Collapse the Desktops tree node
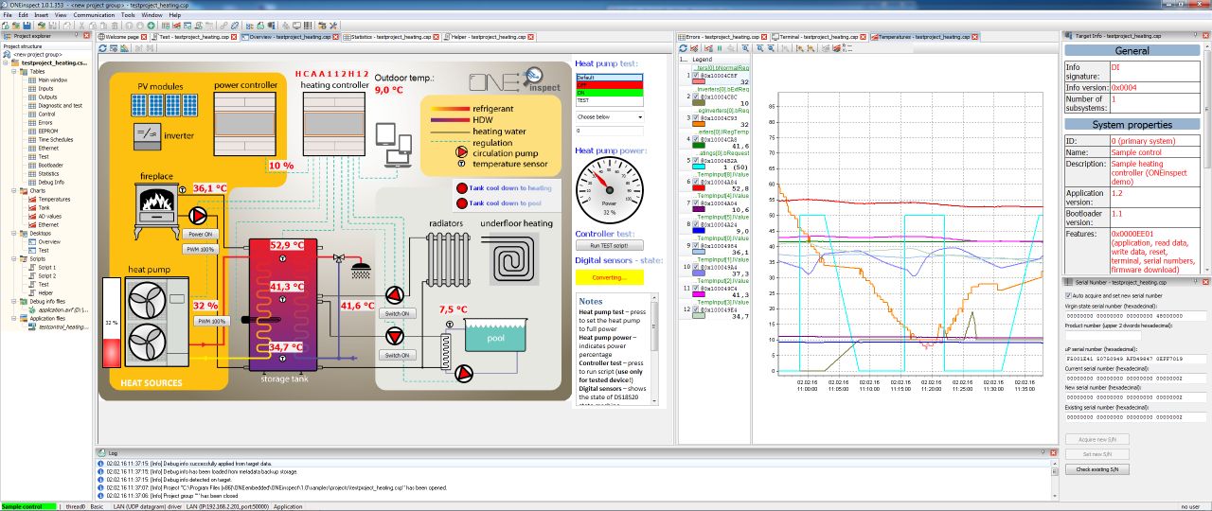Image resolution: width=1212 pixels, height=511 pixels. 15,233
